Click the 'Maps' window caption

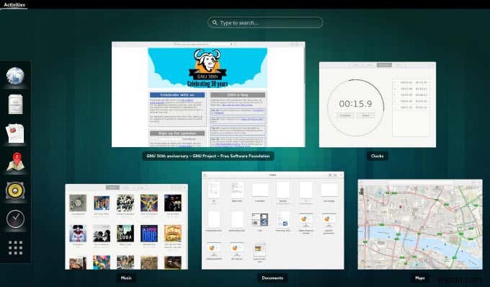point(419,278)
